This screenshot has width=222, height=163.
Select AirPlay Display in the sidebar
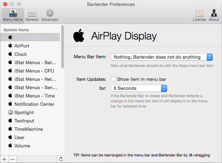pos(30,37)
